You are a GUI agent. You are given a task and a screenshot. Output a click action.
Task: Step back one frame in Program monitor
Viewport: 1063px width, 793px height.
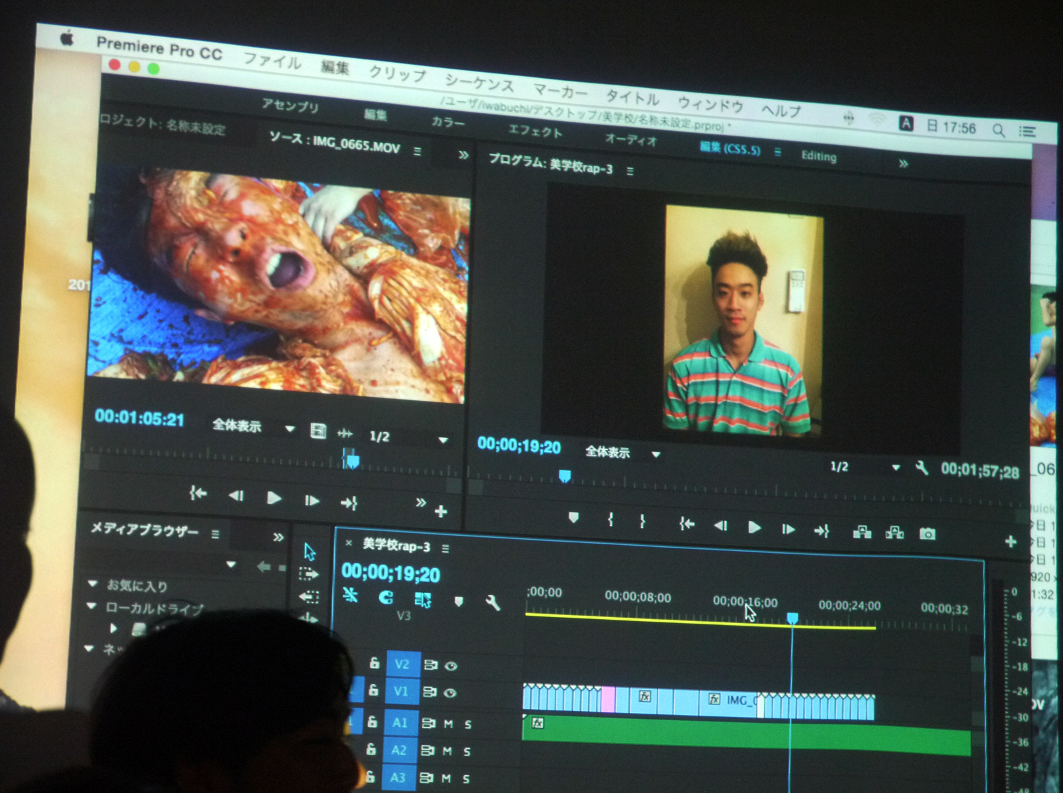pyautogui.click(x=720, y=526)
